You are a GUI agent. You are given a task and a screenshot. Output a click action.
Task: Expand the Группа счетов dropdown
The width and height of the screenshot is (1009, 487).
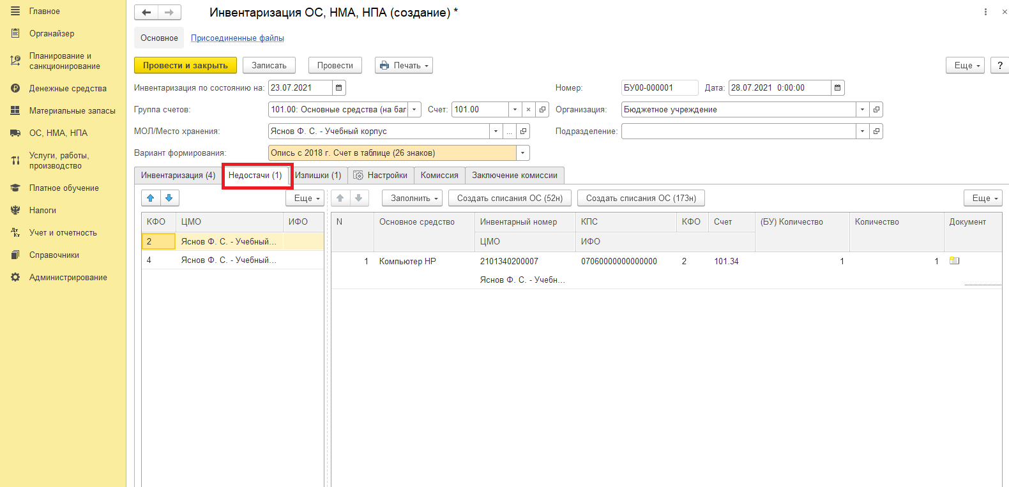pos(414,110)
